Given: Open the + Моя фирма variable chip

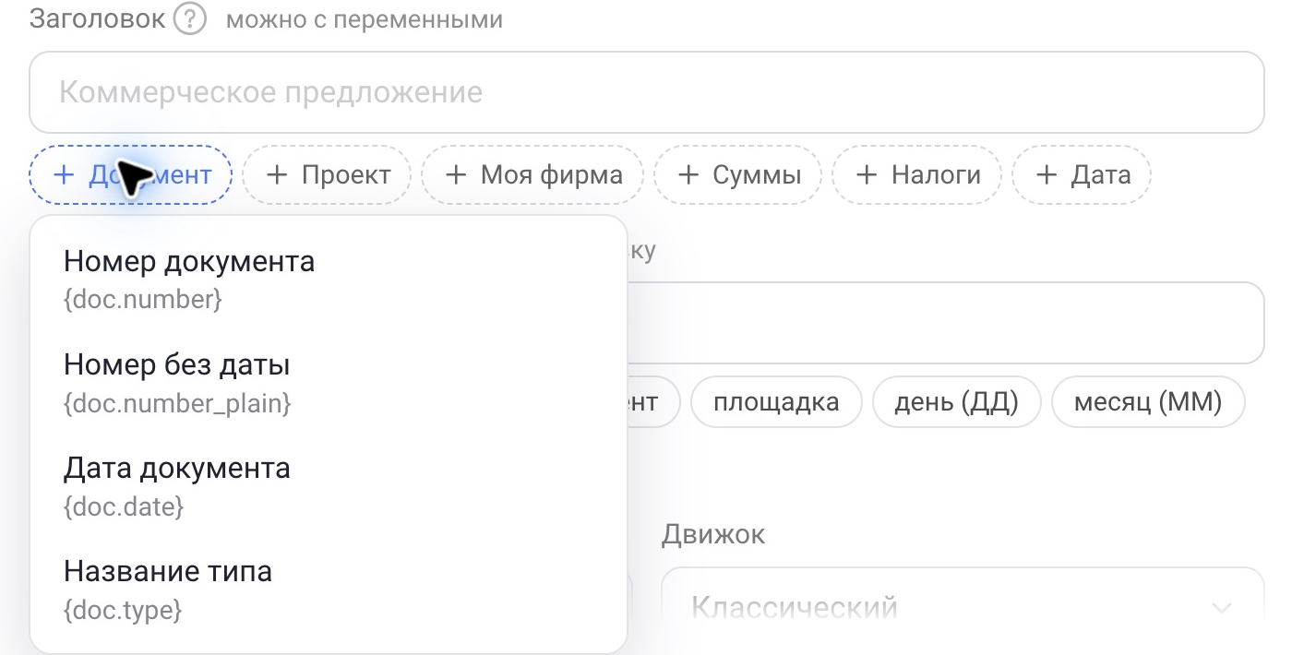Looking at the screenshot, I should (532, 175).
